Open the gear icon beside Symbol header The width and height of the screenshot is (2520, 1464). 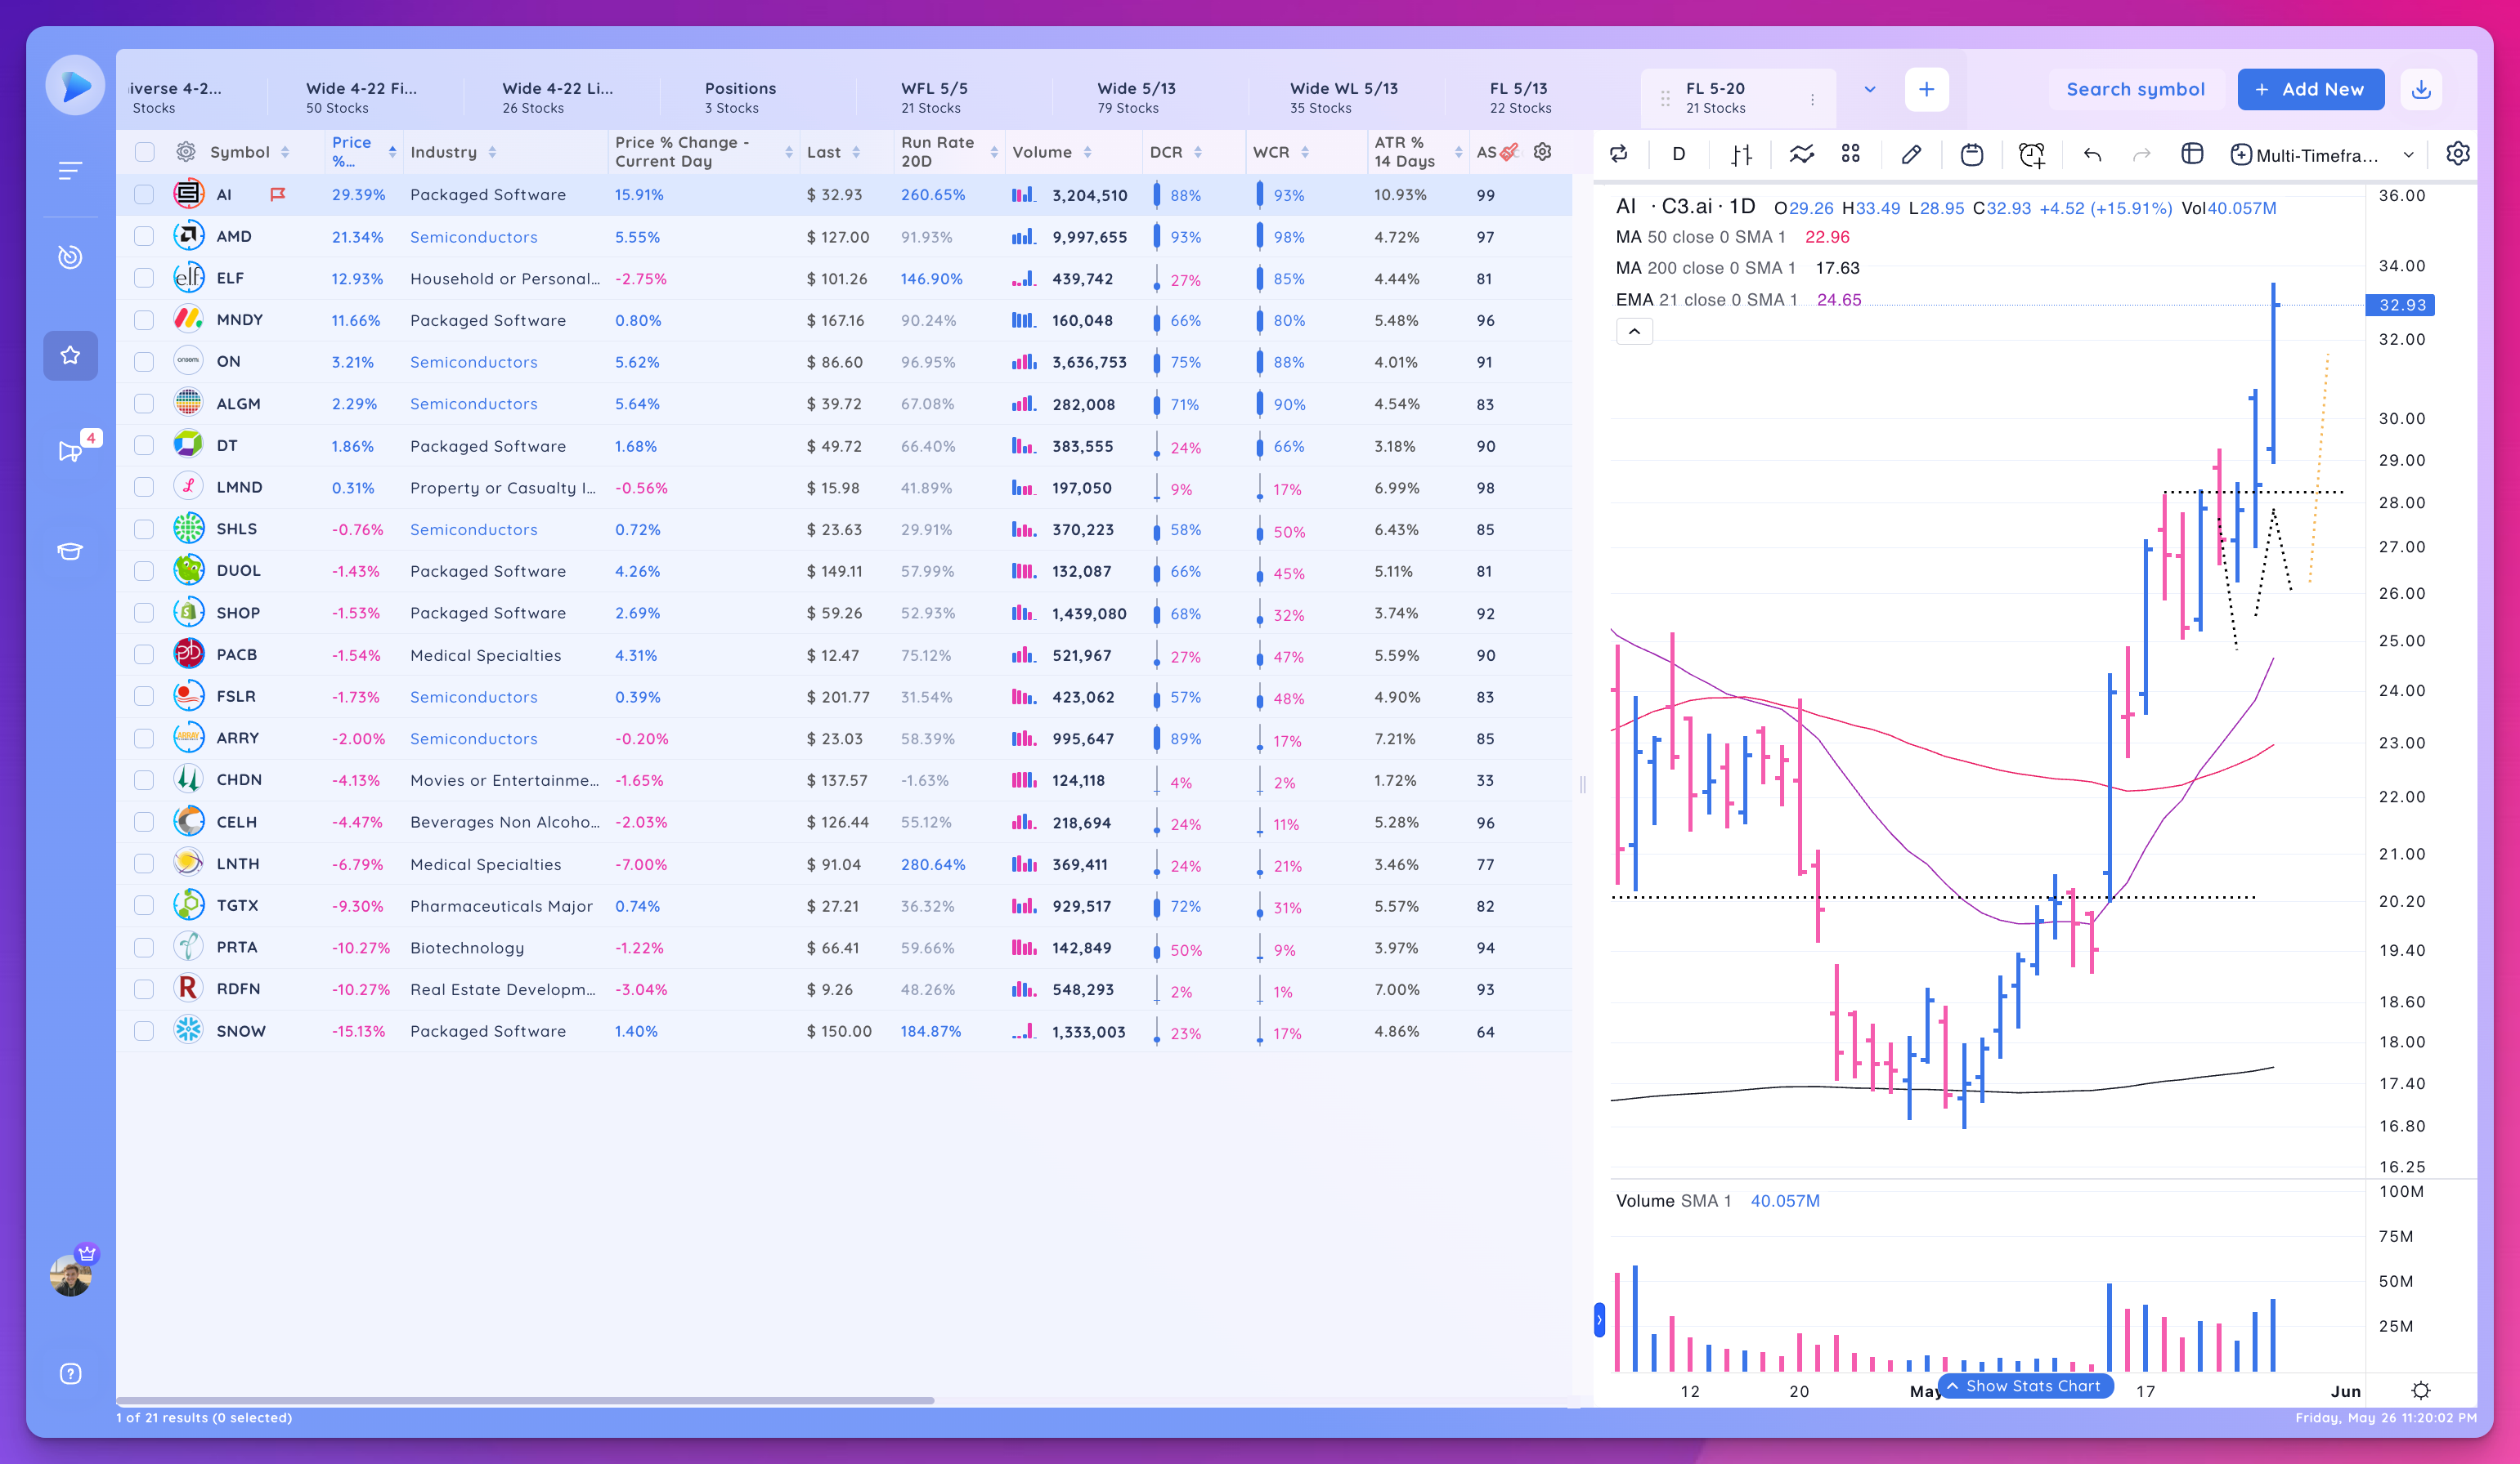coord(186,152)
